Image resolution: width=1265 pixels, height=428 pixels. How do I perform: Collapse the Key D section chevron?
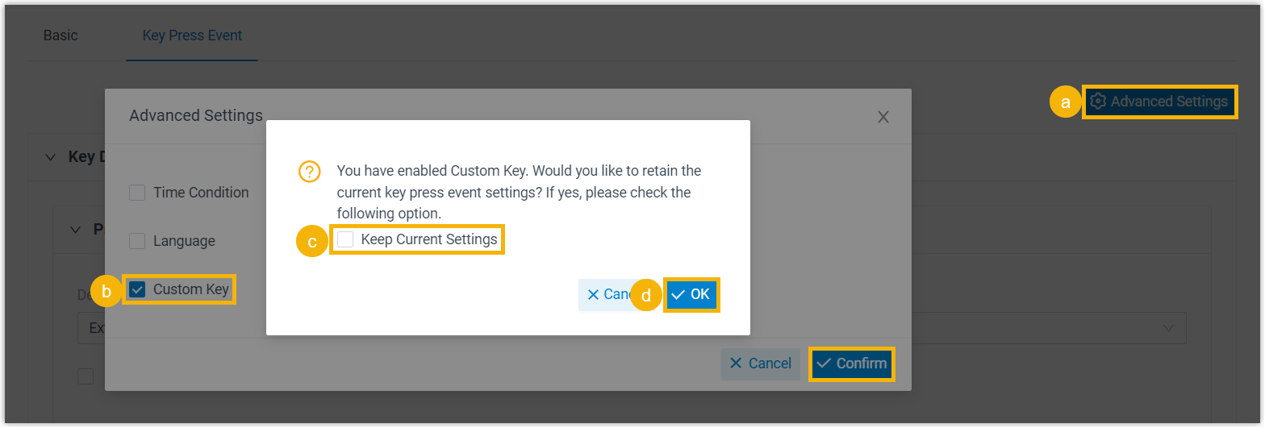point(51,157)
